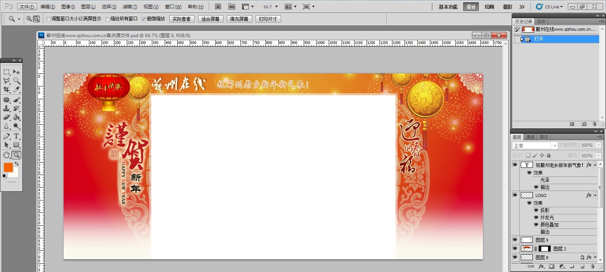Collapse effects of LOGO layer

pyautogui.click(x=595, y=195)
